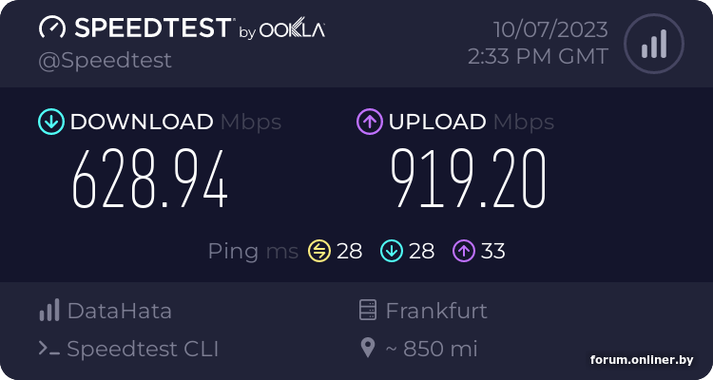Click the purple upload arrow icon

369,122
